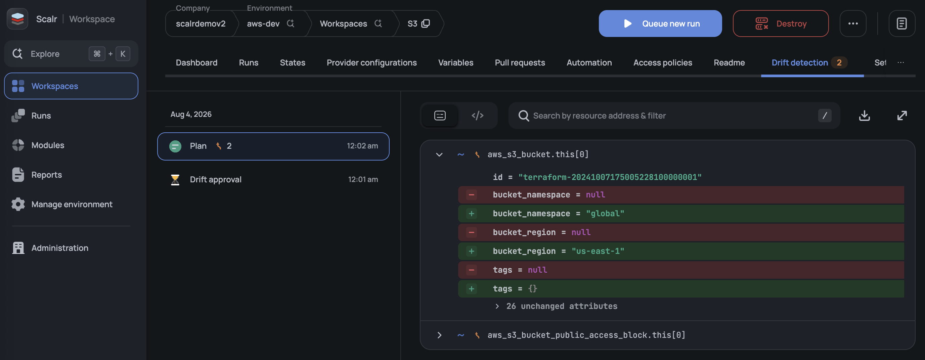
Task: Copy the S3 workspace name icon
Action: click(426, 24)
